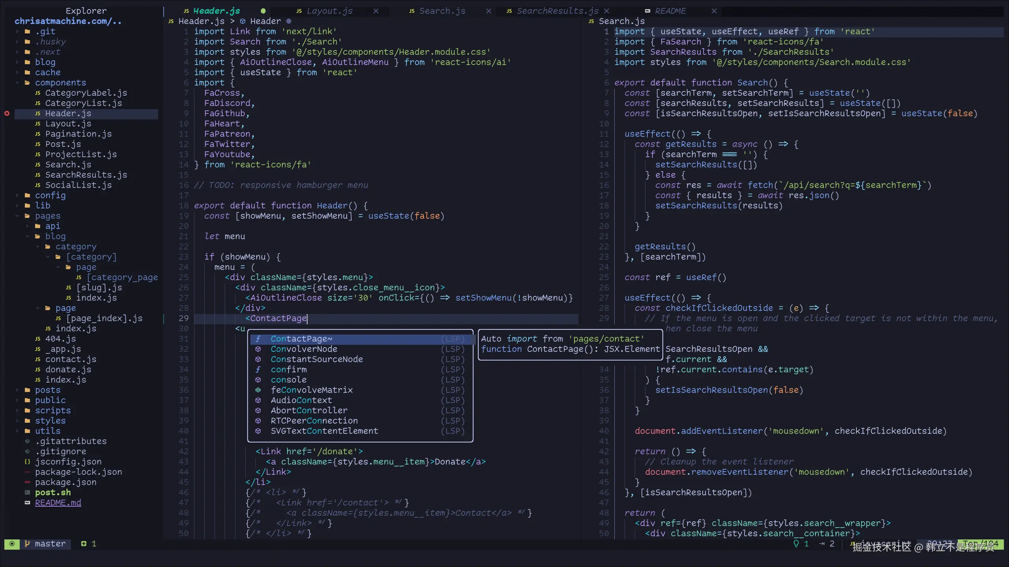Click the jsconfig.json braces icon
This screenshot has height=567, width=1009.
(27, 462)
